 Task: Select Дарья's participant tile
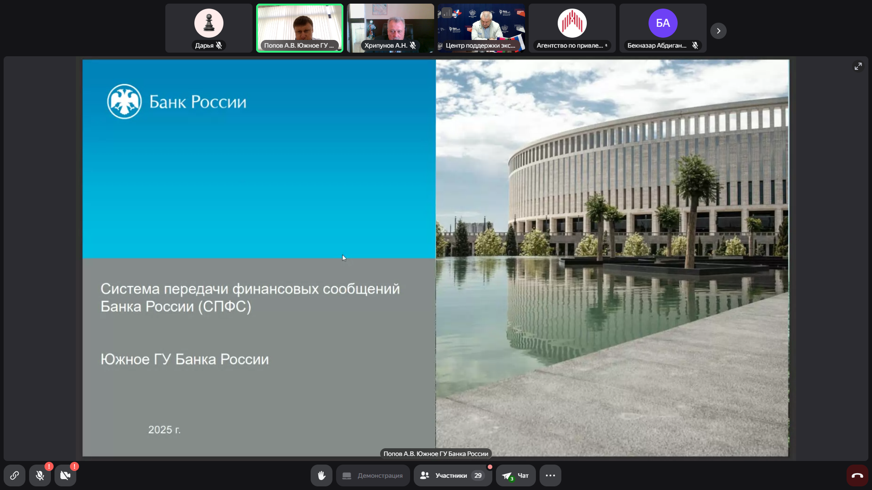click(x=209, y=28)
